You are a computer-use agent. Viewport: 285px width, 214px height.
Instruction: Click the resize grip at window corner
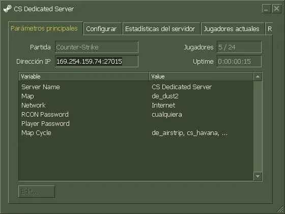[x=280, y=209]
